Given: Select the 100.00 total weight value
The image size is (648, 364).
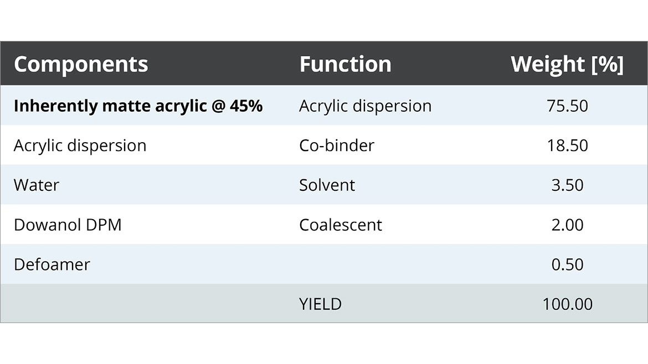Looking at the screenshot, I should click(567, 304).
